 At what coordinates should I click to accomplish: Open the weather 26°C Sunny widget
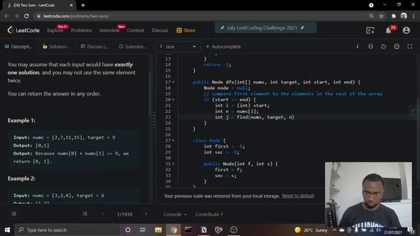pos(310,230)
